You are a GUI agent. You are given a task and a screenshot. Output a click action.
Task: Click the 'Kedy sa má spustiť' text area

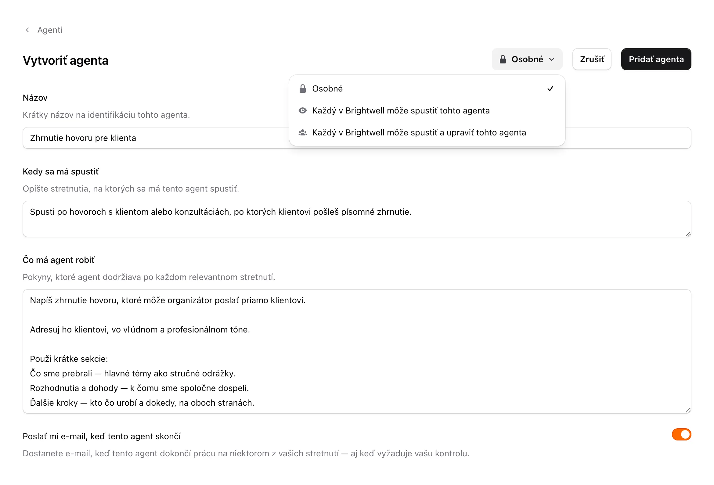357,219
